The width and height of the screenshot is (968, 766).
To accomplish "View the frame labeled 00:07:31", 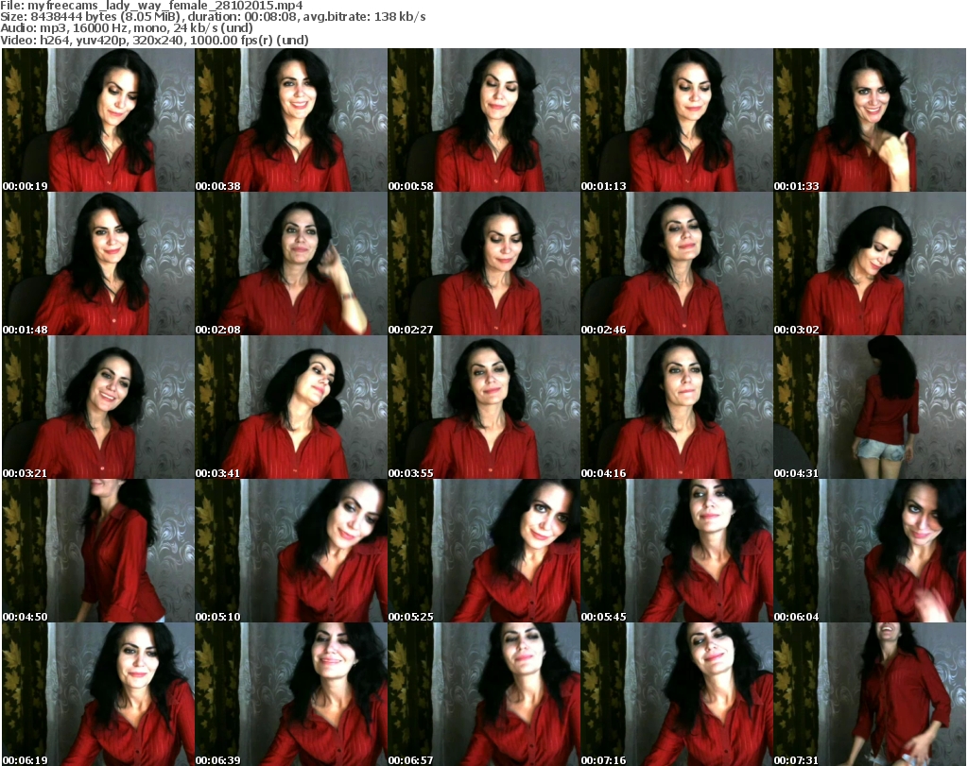I will point(870,694).
